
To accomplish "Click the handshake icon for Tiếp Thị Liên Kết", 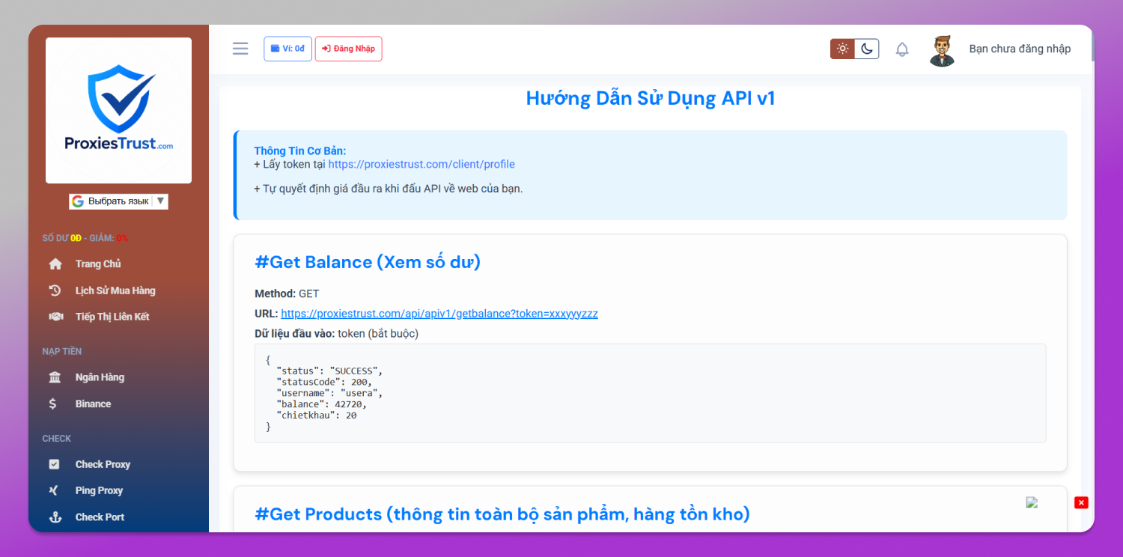I will (x=55, y=317).
